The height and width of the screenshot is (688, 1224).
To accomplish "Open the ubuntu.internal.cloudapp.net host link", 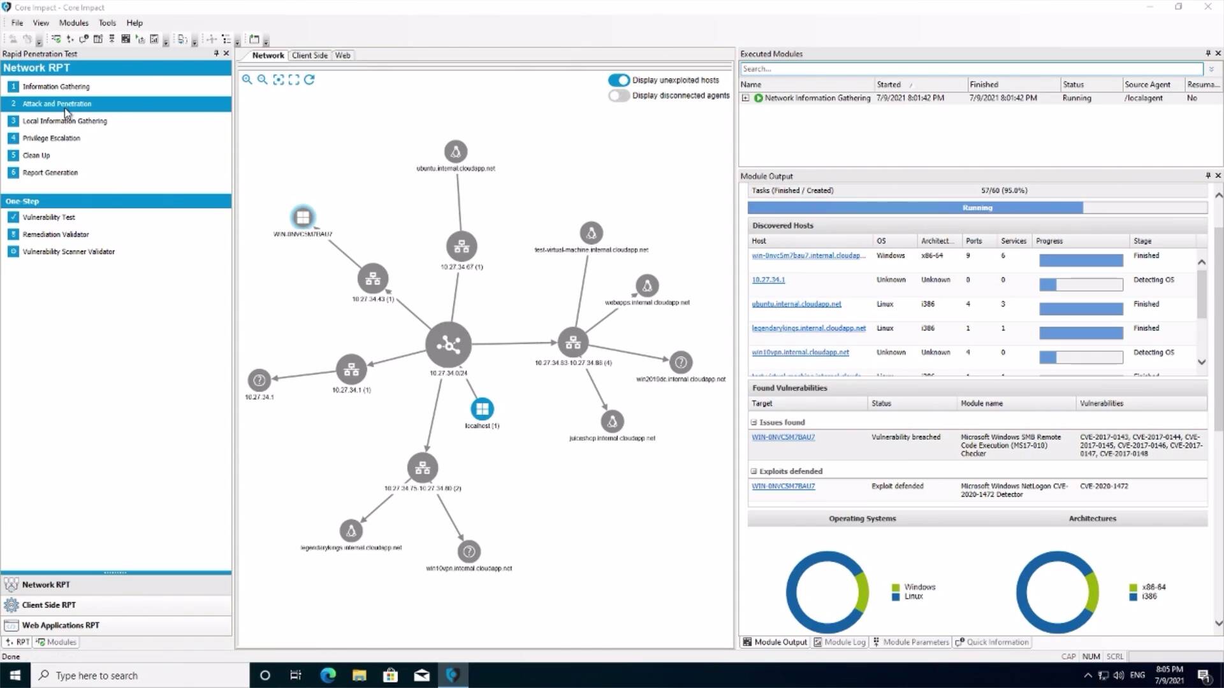I will point(796,304).
